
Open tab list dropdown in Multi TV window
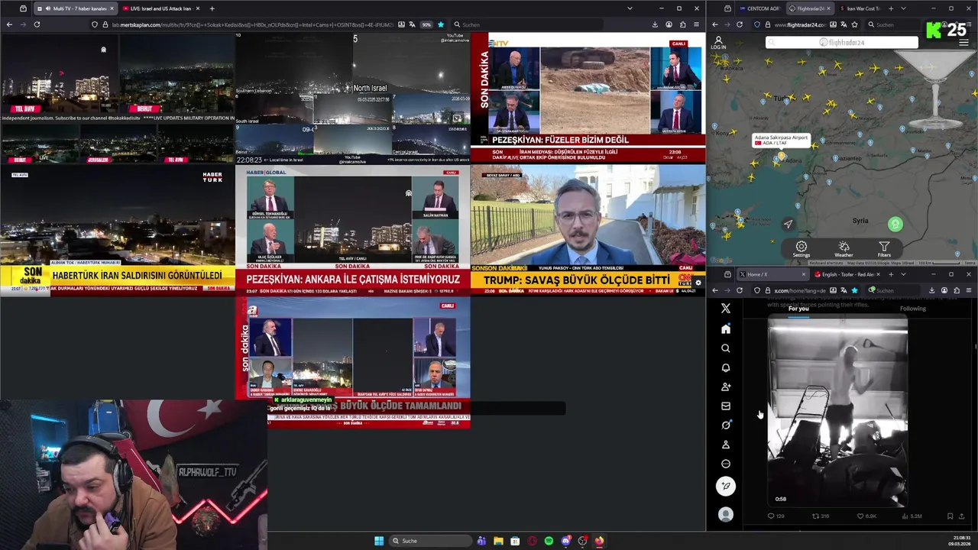(x=630, y=8)
